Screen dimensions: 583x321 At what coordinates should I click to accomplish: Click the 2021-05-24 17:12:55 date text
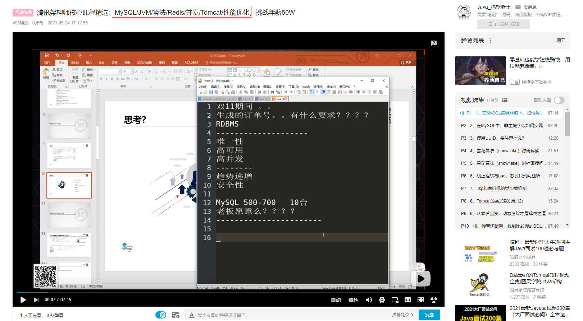[x=68, y=23]
